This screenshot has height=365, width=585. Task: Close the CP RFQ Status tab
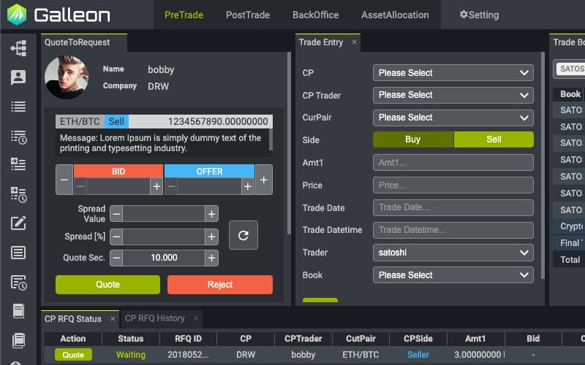tap(113, 318)
